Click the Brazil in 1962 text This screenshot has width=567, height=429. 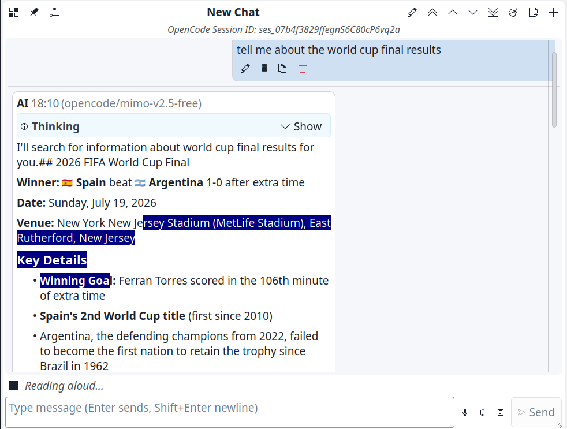pos(74,366)
